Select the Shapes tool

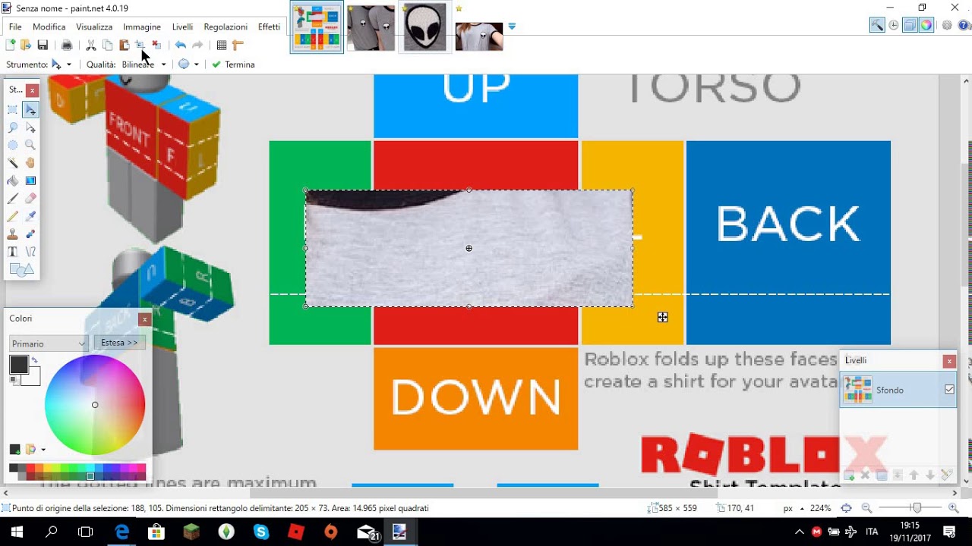click(x=21, y=269)
